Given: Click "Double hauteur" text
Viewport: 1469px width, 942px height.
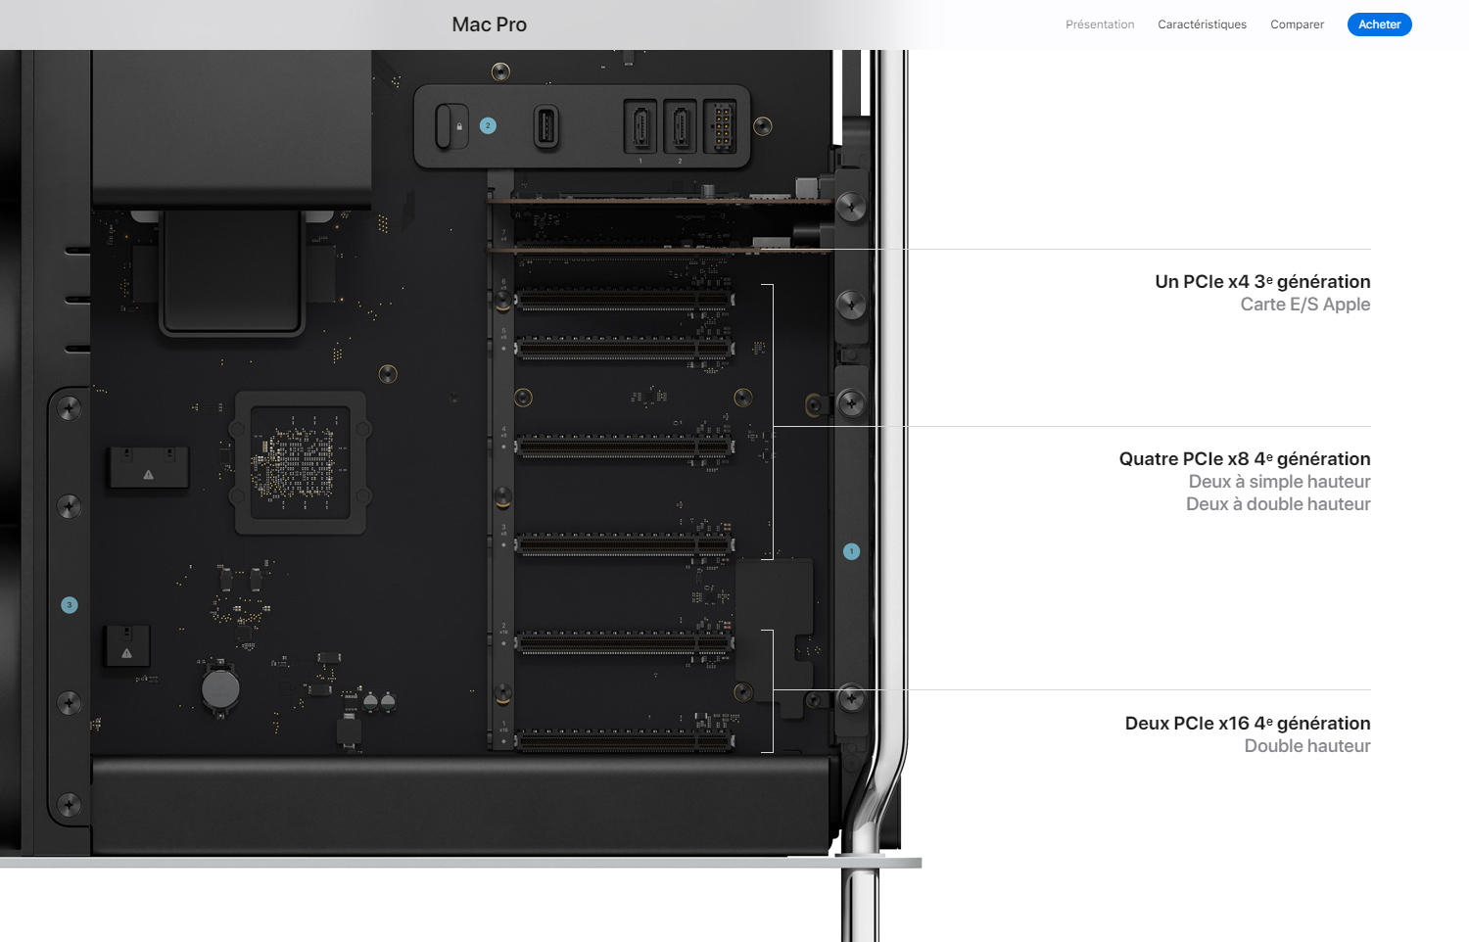Looking at the screenshot, I should 1307,746.
